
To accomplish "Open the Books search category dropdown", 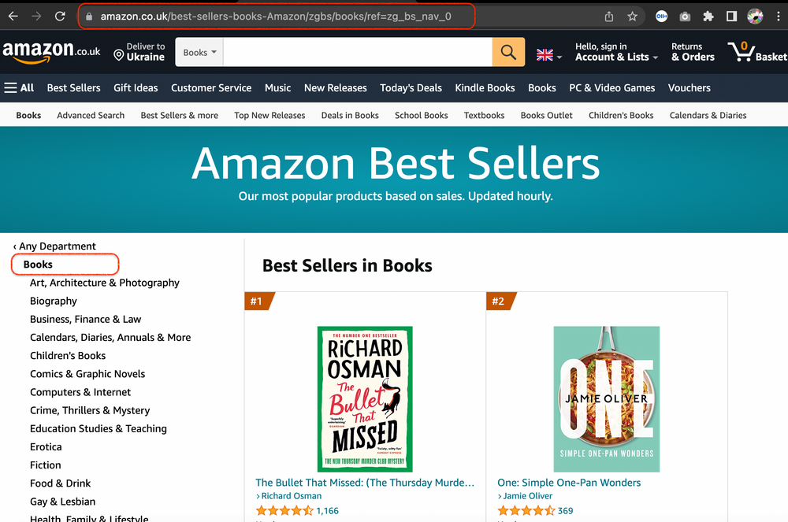I will 199,51.
